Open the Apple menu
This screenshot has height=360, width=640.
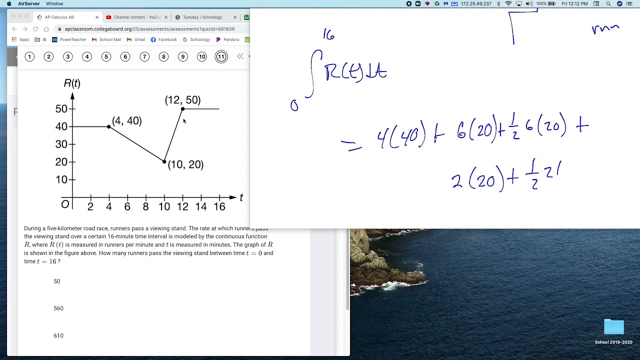pos(9,3)
